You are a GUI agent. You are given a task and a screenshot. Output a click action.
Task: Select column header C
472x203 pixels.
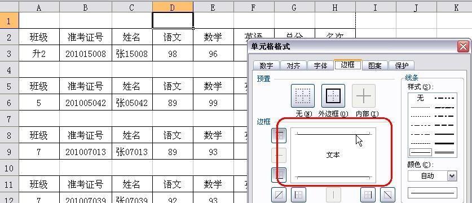point(132,7)
